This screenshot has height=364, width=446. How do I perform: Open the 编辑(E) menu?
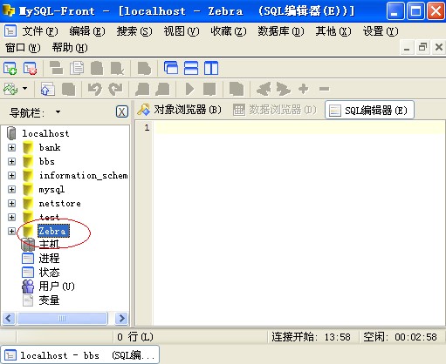pos(87,31)
